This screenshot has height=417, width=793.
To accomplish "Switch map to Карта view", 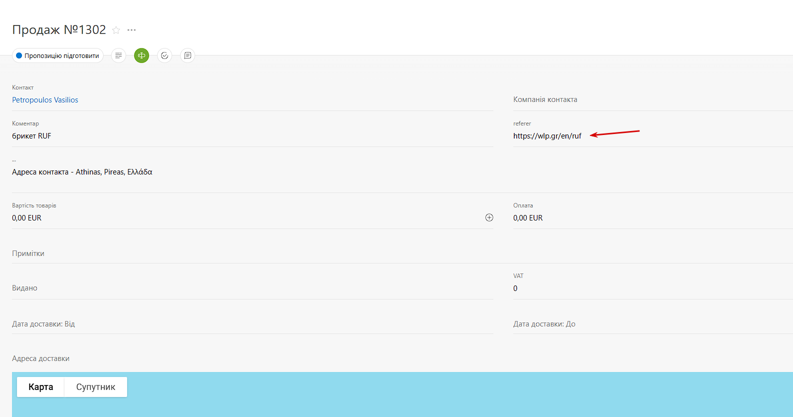I will pos(41,387).
